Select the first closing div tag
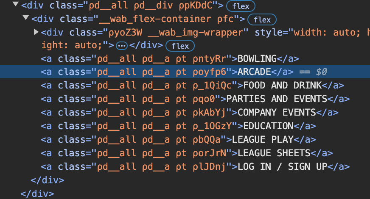The height and width of the screenshot is (199, 370). [x=48, y=180]
